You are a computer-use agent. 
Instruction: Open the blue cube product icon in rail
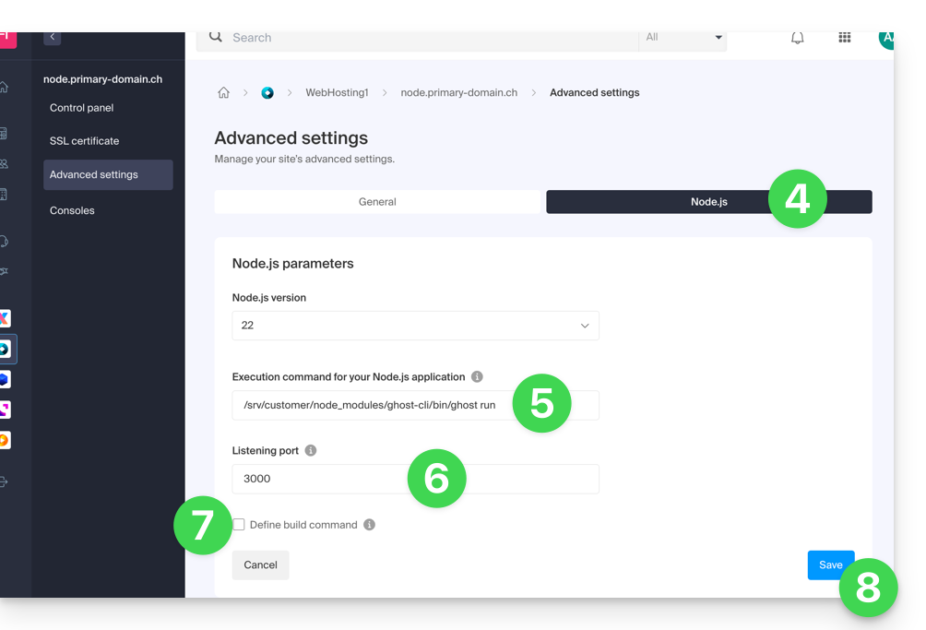[x=5, y=379]
